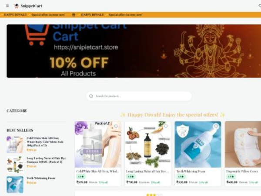This screenshot has width=261, height=196.
Task: Click the Teeth Whitening Foam product title
Action: pos(191,171)
